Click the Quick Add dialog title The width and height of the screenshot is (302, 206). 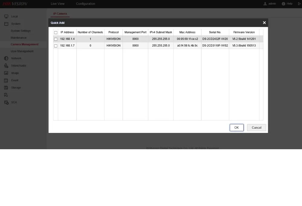[58, 23]
